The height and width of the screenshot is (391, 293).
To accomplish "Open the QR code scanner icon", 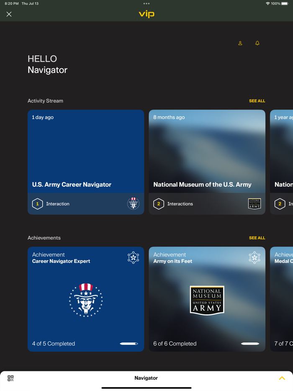I will 10,378.
